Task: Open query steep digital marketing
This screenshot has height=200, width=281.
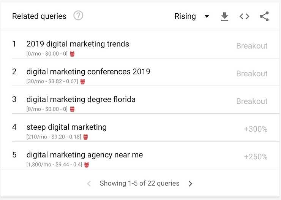Action: coord(66,127)
